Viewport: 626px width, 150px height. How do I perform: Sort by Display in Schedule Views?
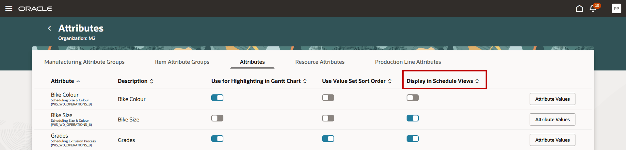477,81
